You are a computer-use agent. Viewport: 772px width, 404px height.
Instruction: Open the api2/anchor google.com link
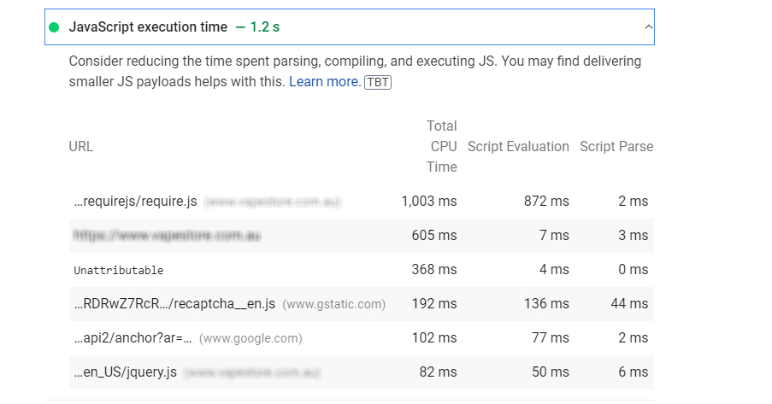(x=133, y=338)
